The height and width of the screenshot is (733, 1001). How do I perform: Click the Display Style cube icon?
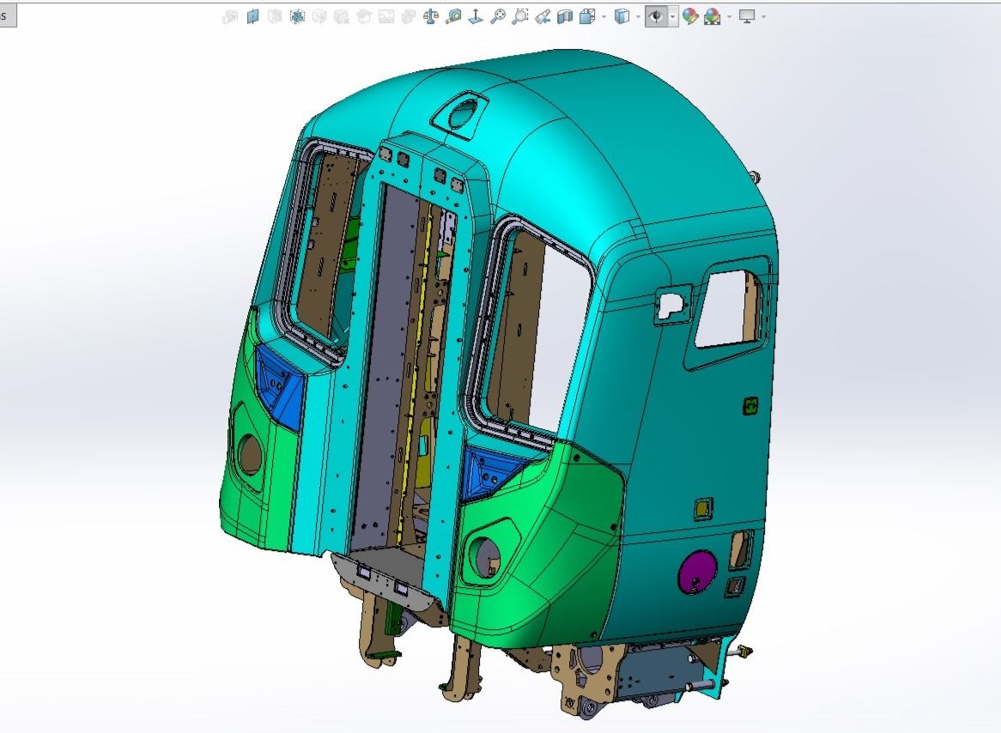click(x=623, y=16)
